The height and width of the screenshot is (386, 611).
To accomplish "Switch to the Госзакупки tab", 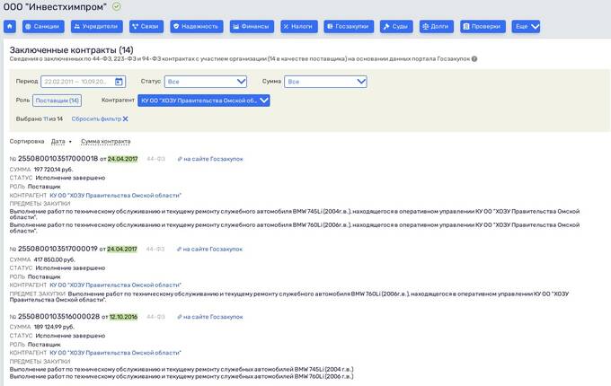I will pyautogui.click(x=349, y=27).
